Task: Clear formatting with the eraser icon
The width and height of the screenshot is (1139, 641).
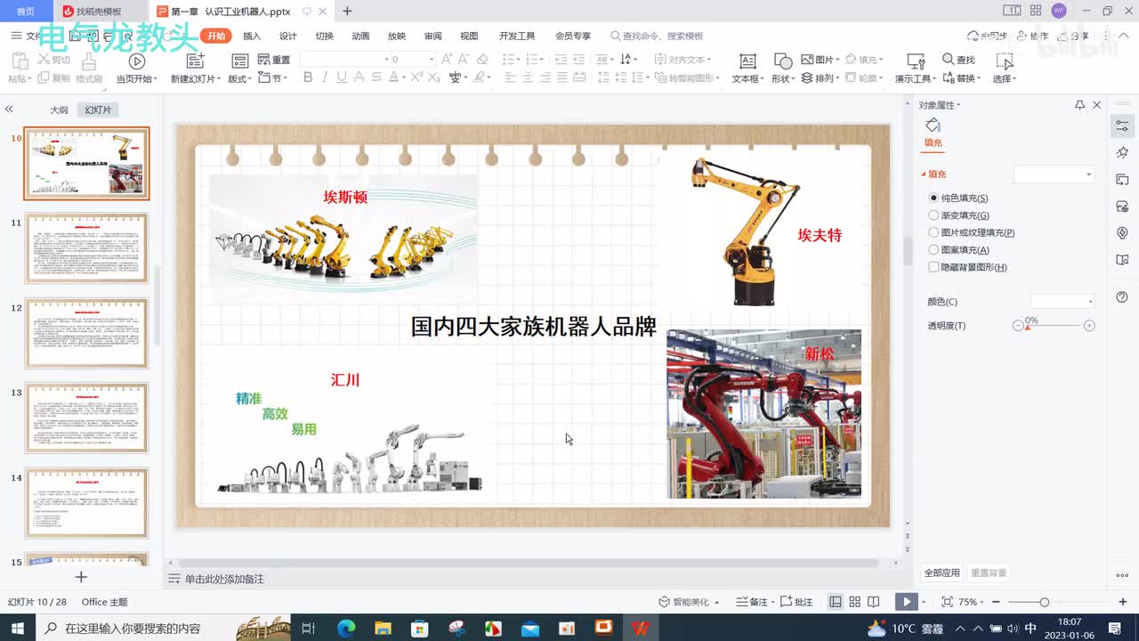Action: [x=482, y=60]
